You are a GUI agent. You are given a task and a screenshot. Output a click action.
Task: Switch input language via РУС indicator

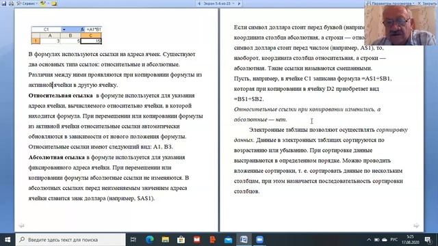[394, 240]
